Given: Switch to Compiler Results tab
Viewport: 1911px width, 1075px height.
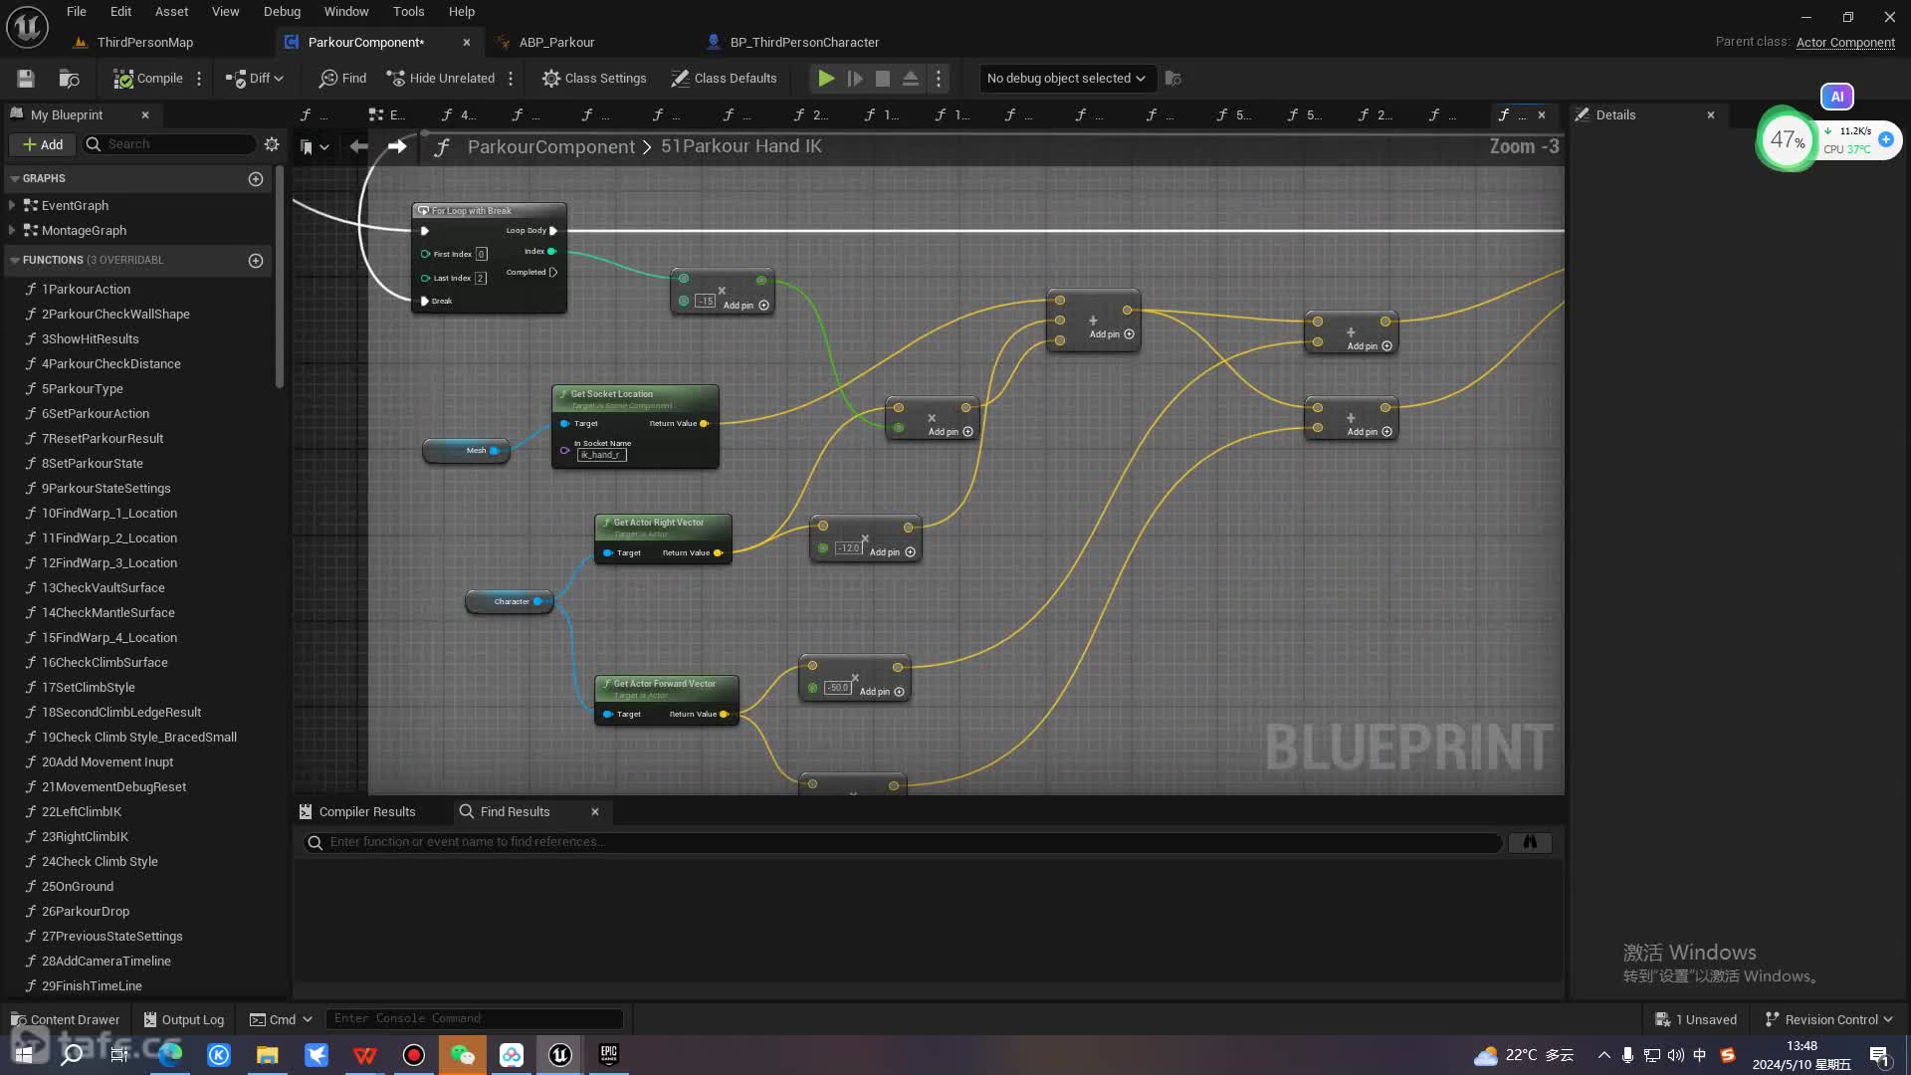Looking at the screenshot, I should click(358, 811).
